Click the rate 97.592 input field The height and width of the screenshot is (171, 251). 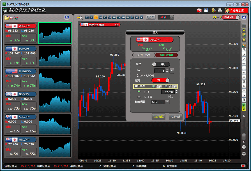click(168, 92)
